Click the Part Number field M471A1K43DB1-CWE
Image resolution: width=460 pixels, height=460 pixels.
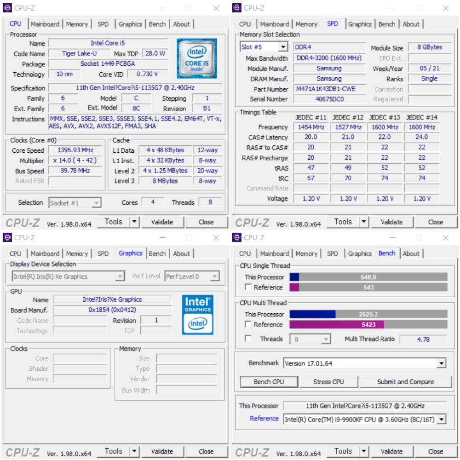point(329,89)
